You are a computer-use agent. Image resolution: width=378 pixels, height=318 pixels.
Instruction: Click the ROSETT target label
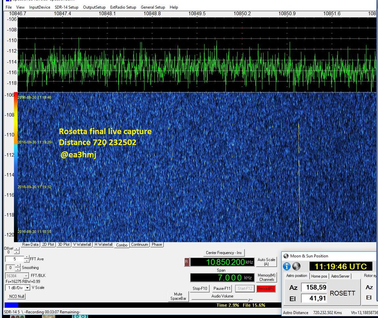tap(342, 293)
